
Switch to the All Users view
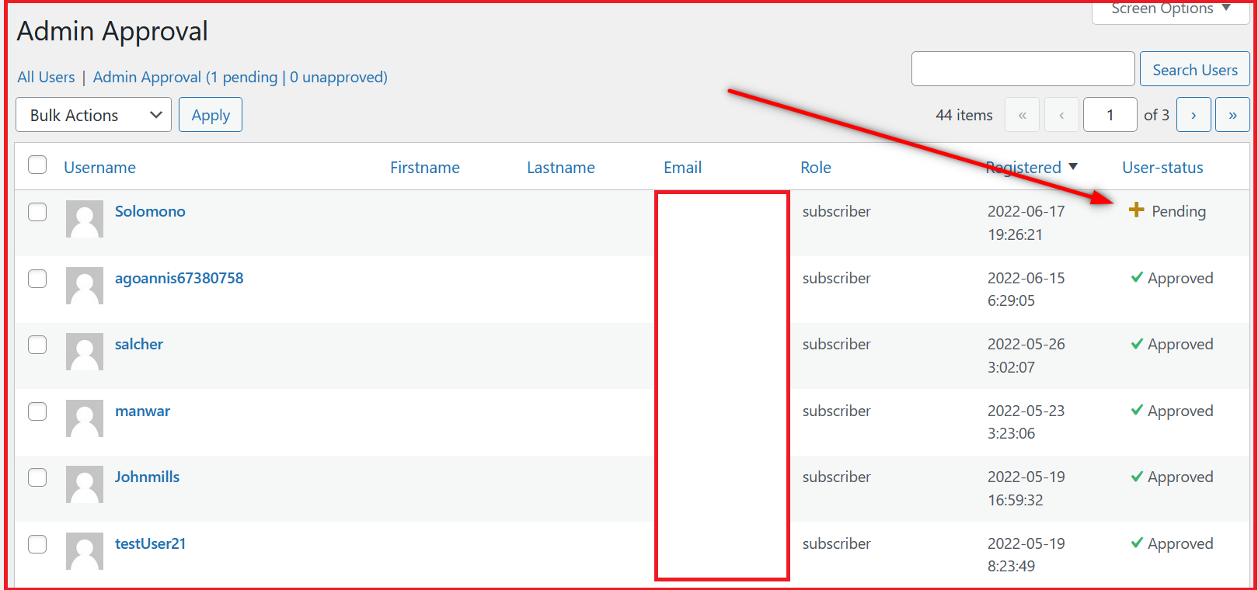pyautogui.click(x=46, y=77)
